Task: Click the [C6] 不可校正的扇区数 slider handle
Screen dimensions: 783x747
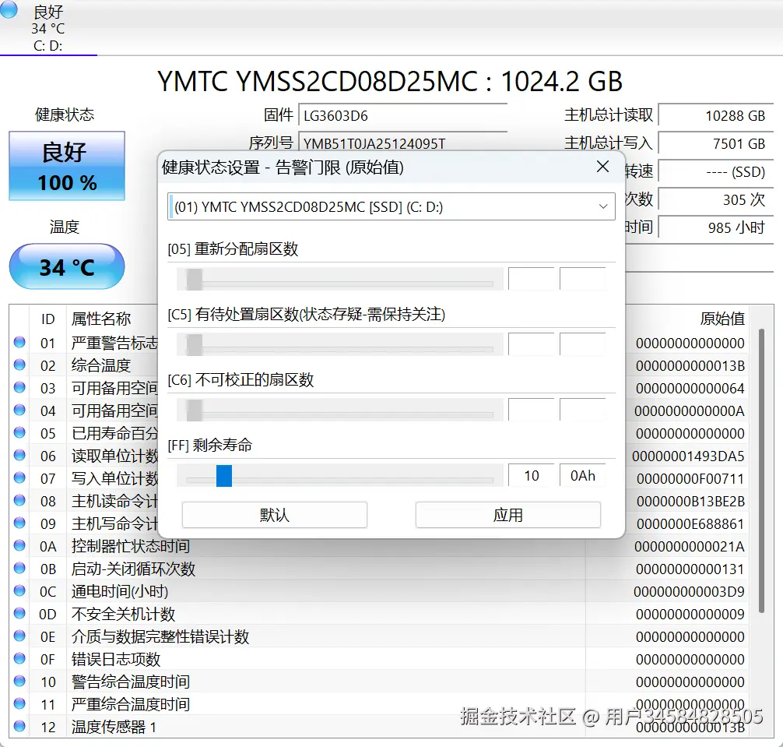Action: [195, 410]
